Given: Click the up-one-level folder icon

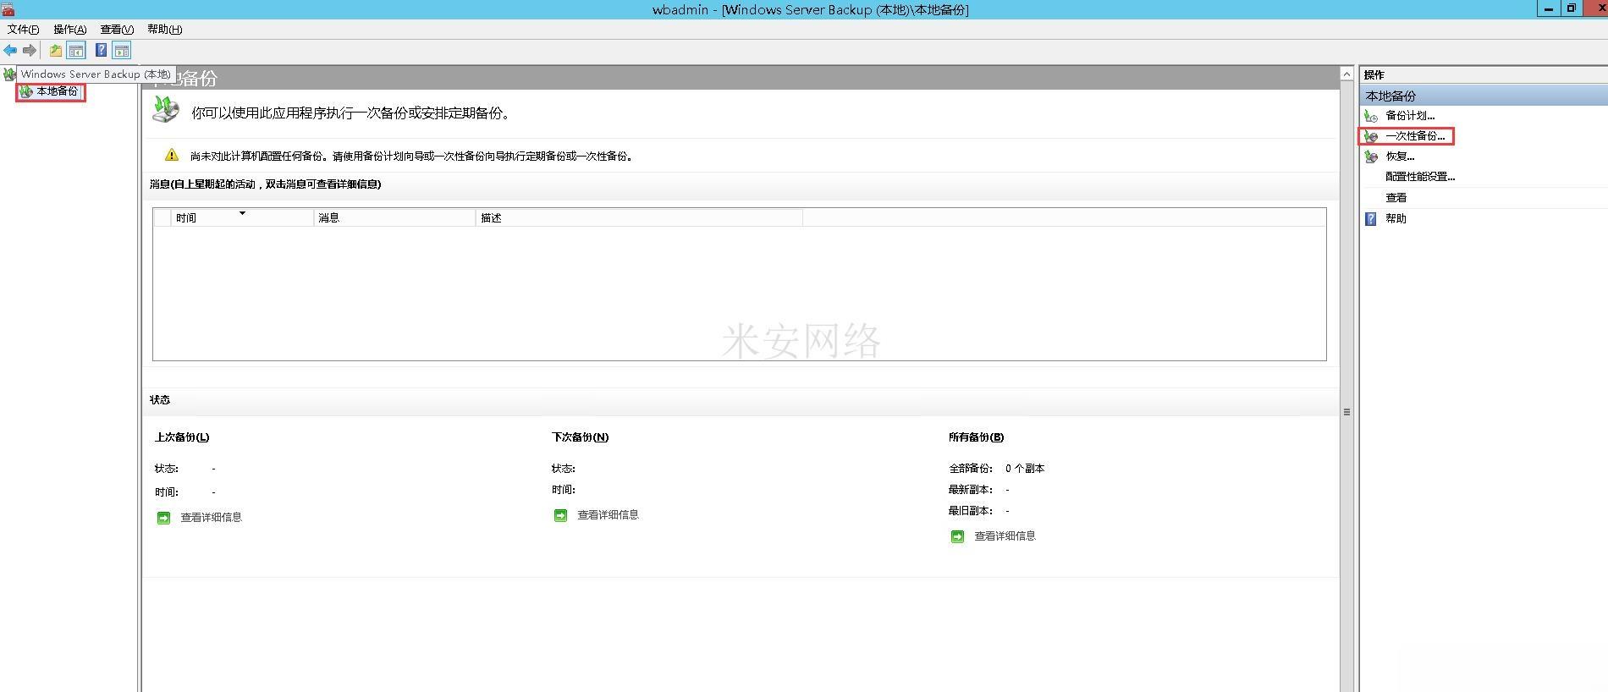Looking at the screenshot, I should click(56, 51).
